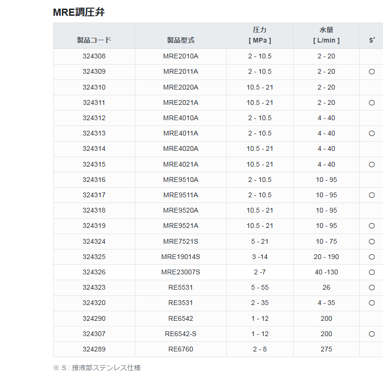Click model MRE2020A cell
The image size is (383, 384).
click(181, 88)
